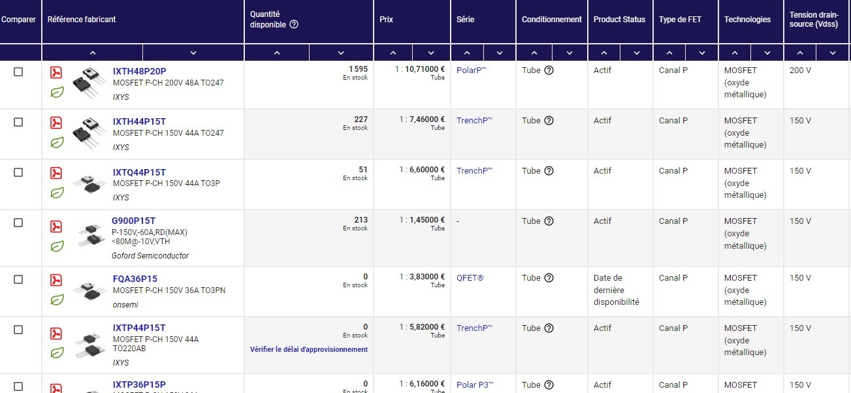
Task: Tick the compare checkbox for IXTQ44P15T
Action: 18,172
